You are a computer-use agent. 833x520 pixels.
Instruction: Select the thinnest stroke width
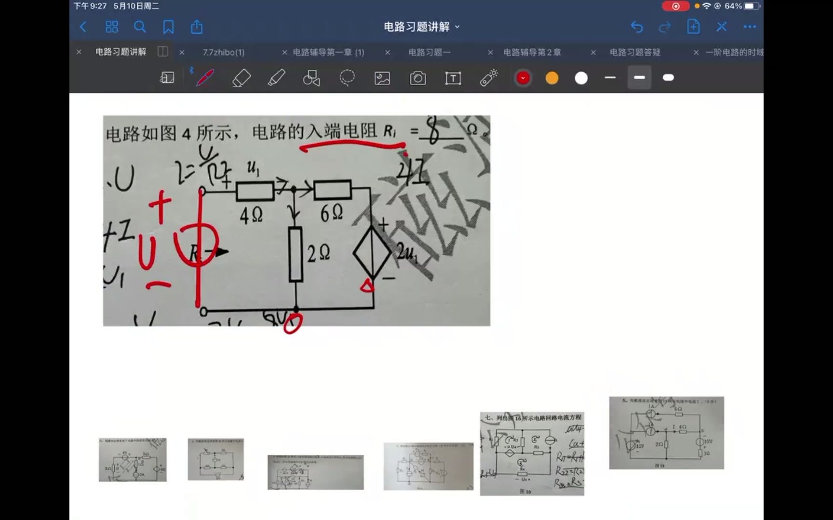610,78
